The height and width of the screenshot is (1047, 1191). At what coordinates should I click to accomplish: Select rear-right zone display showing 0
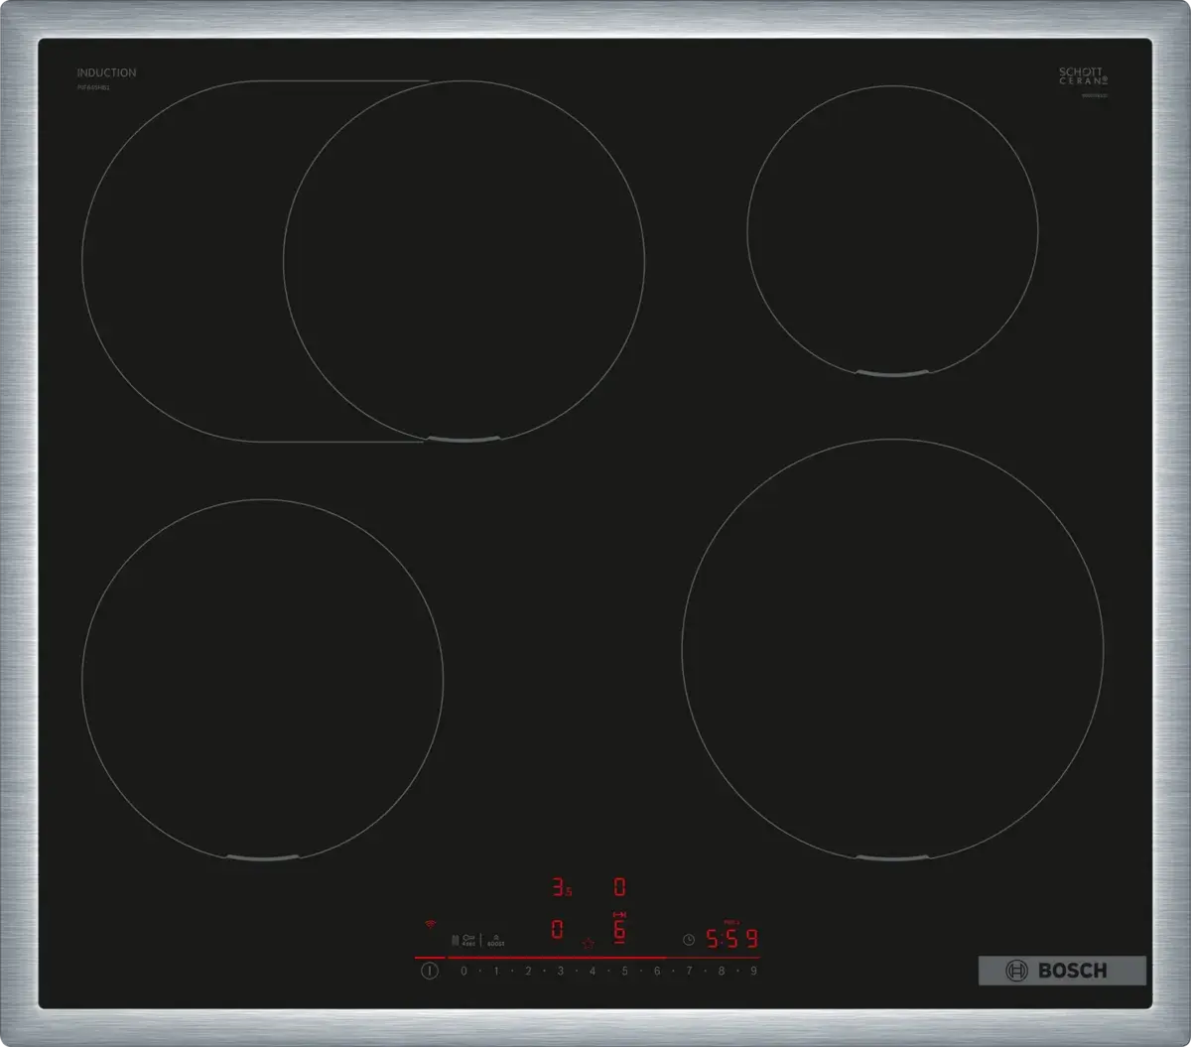coord(619,887)
